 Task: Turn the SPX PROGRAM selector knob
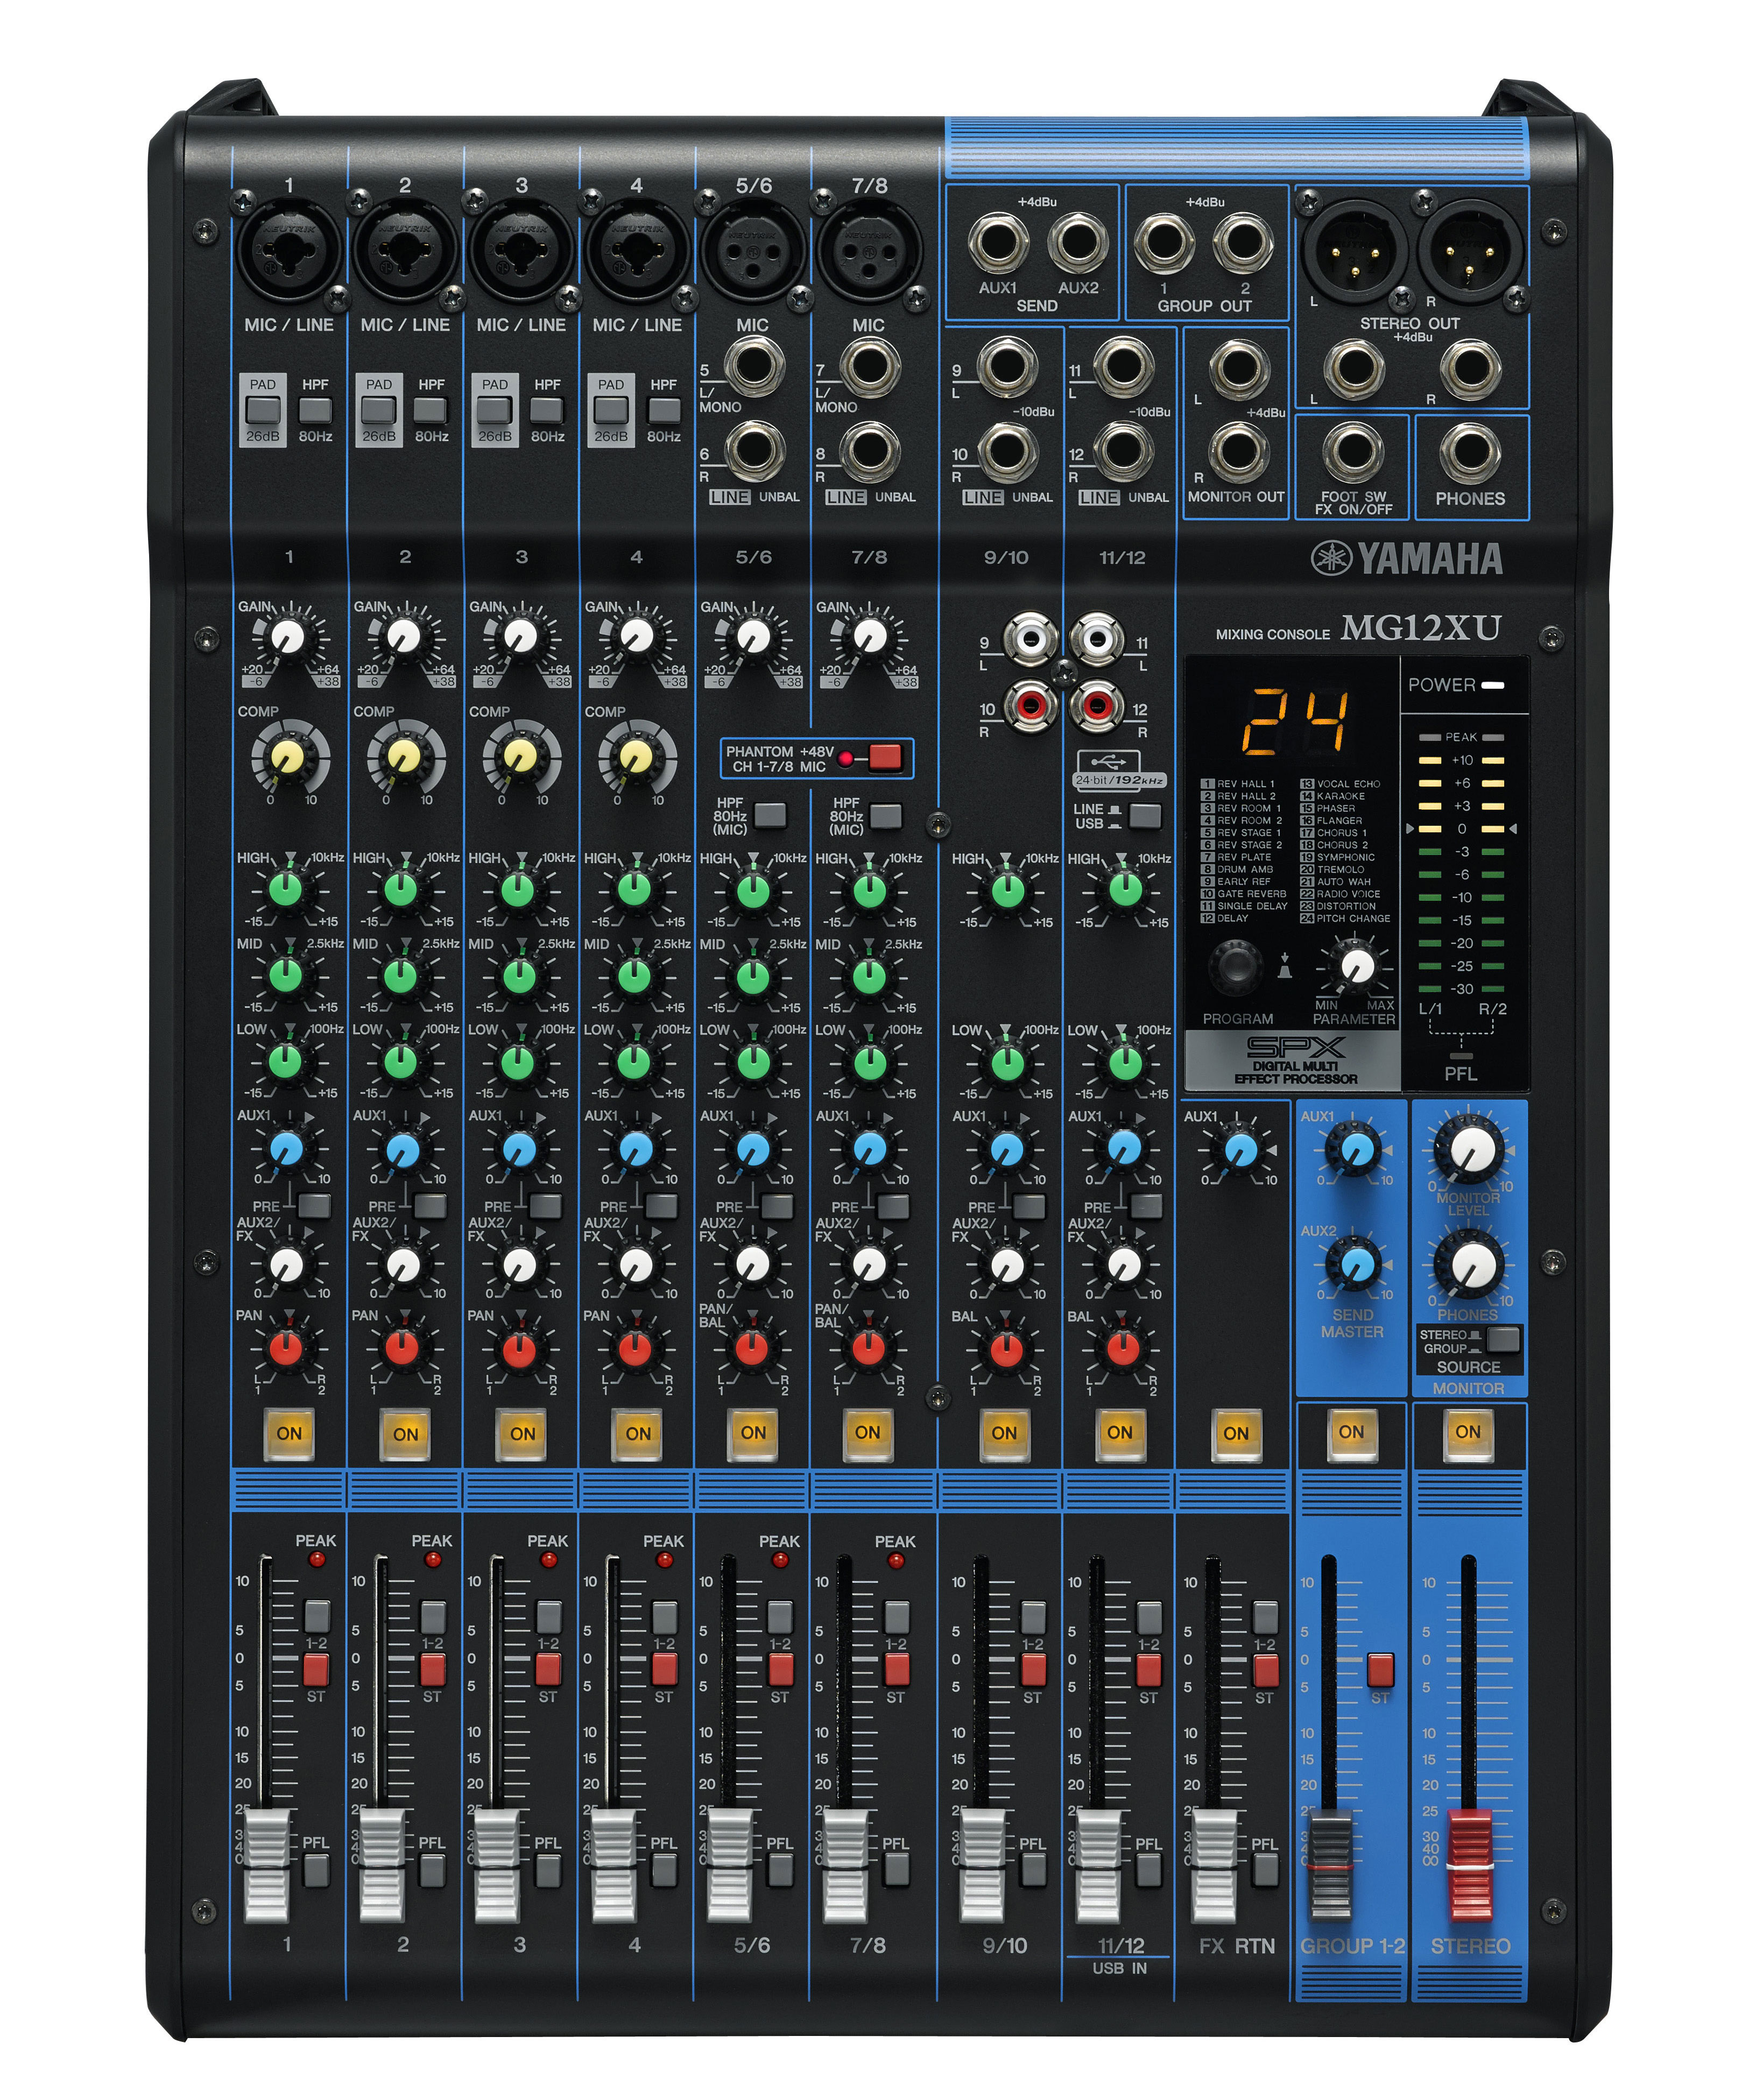1236,967
